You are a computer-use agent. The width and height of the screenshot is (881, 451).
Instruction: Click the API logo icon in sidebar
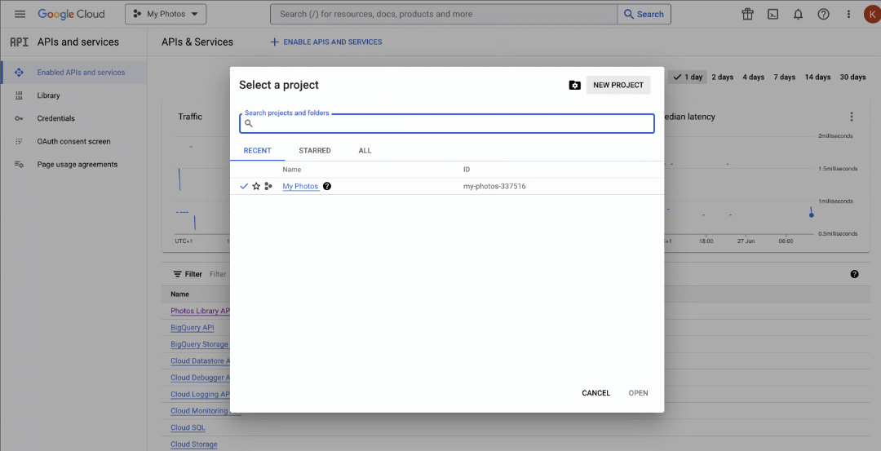(x=19, y=42)
